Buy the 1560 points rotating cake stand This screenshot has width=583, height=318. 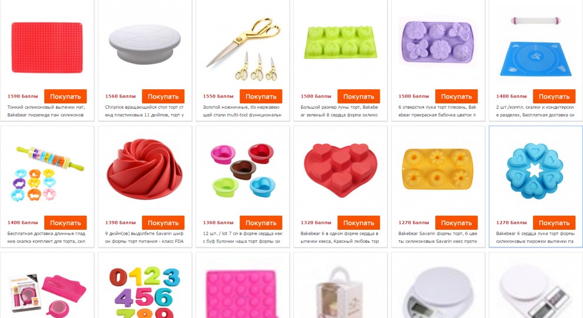[163, 96]
